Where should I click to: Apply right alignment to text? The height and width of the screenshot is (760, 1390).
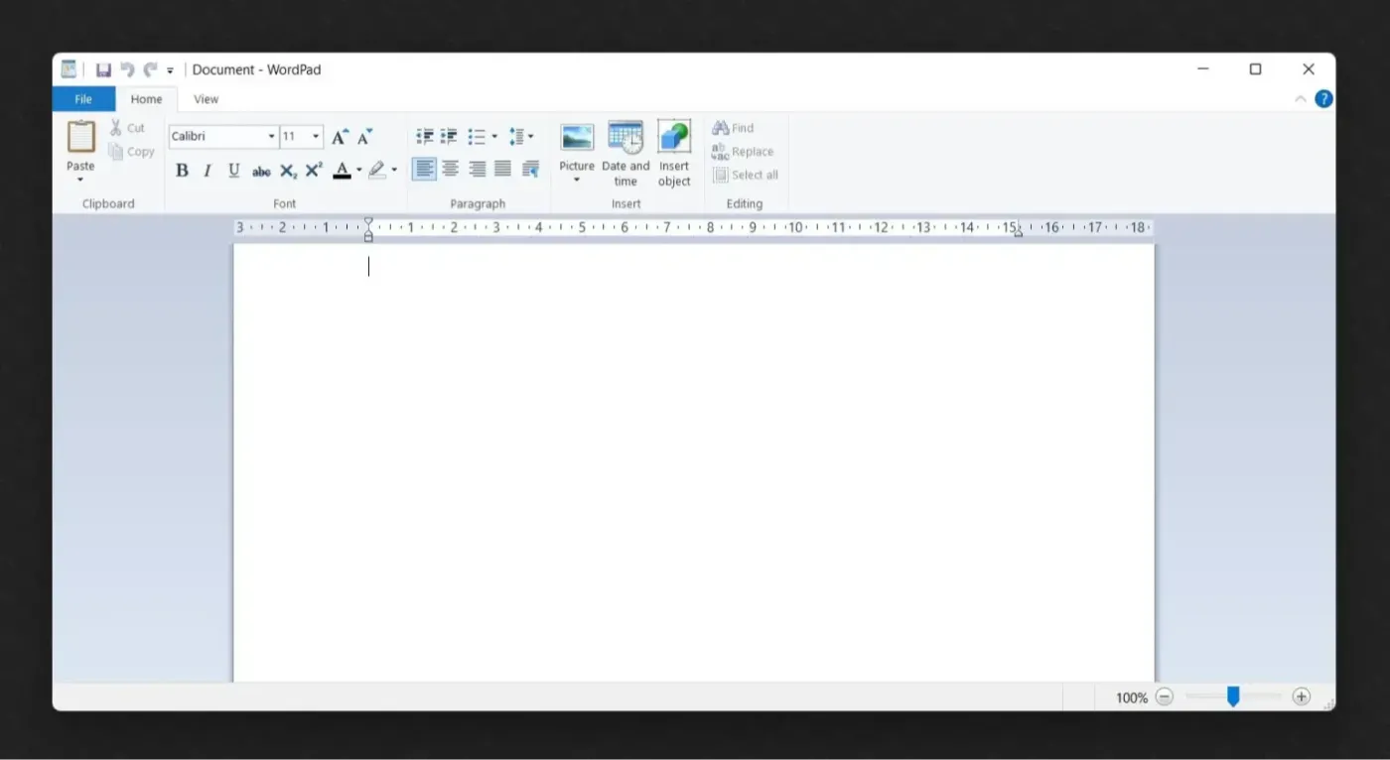point(477,169)
